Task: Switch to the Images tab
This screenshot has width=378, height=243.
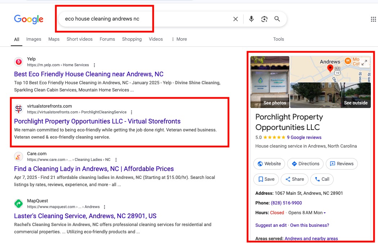Action: pos(34,39)
